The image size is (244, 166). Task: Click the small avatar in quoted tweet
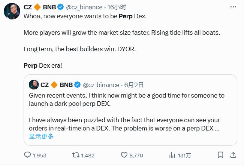34,84
